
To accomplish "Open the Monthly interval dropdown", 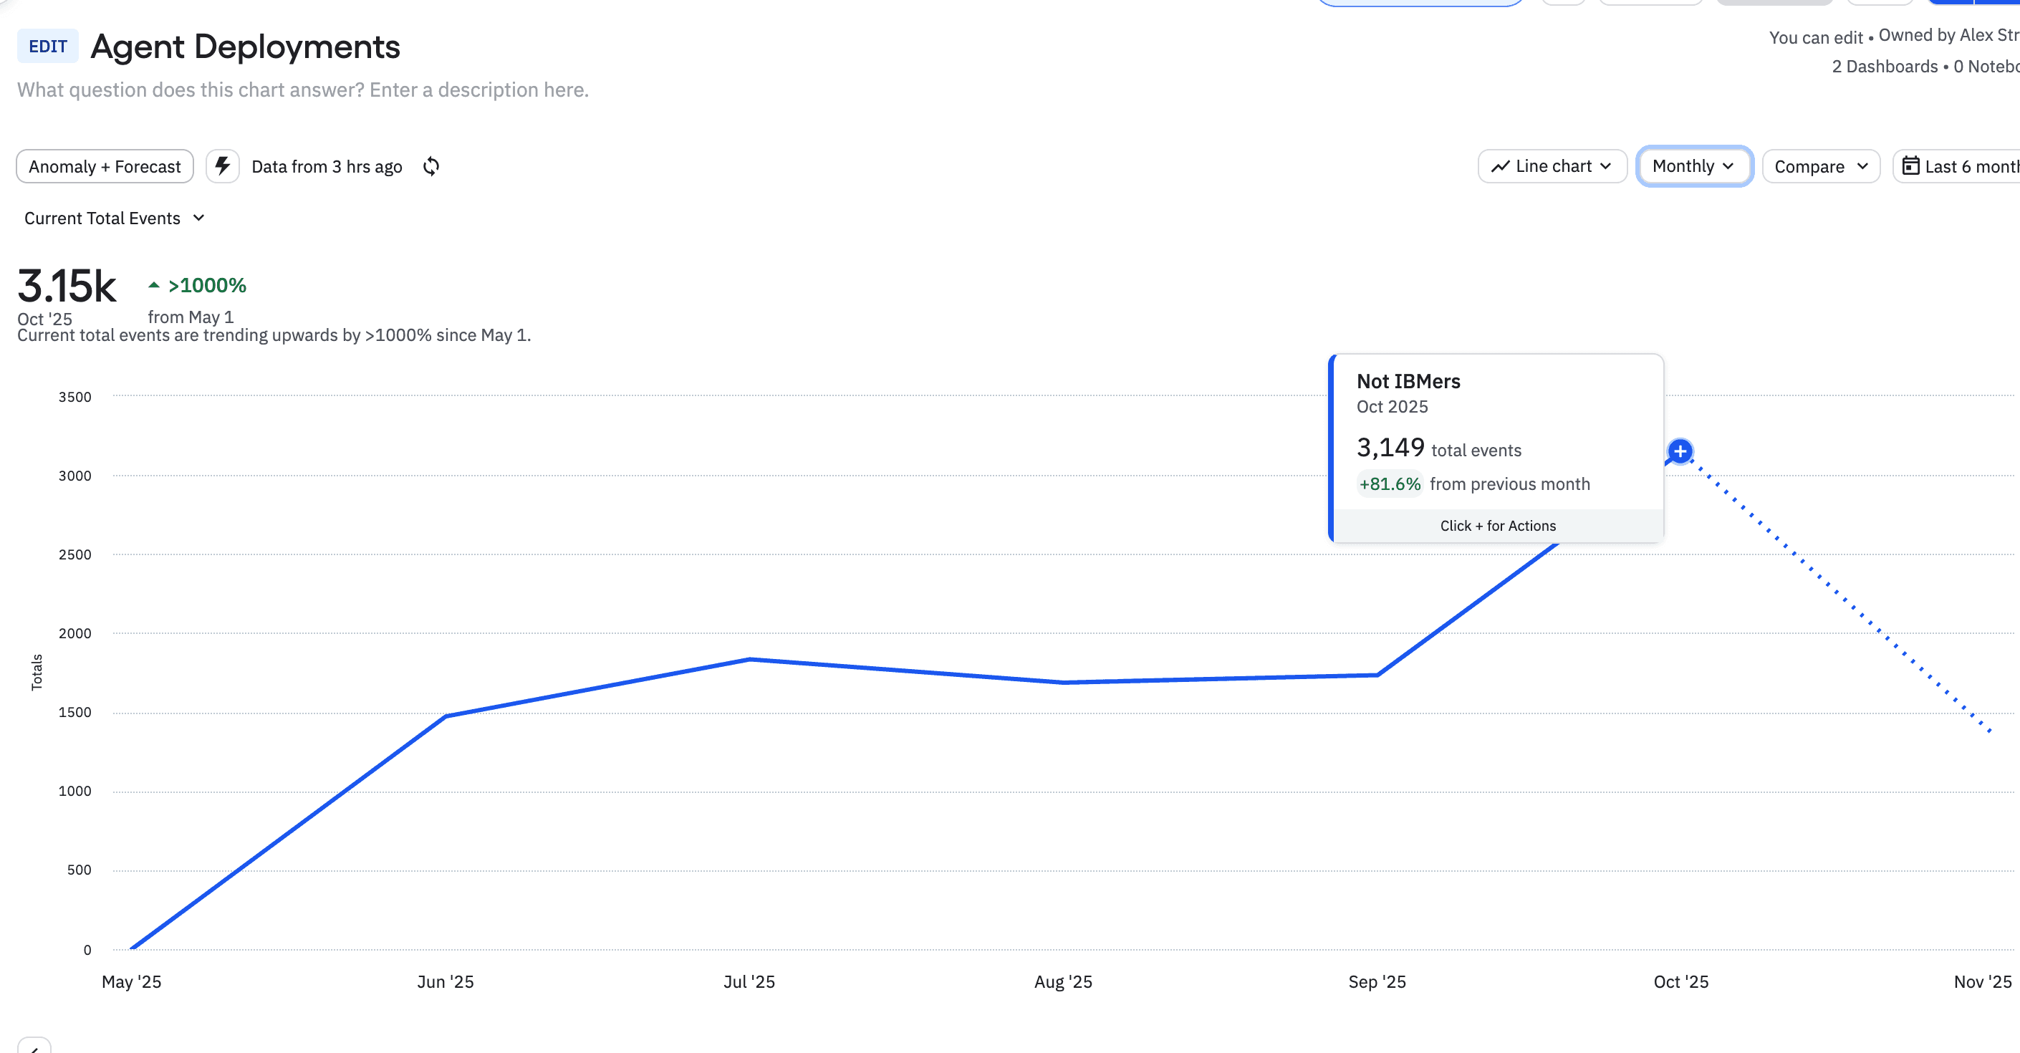I will (x=1694, y=166).
